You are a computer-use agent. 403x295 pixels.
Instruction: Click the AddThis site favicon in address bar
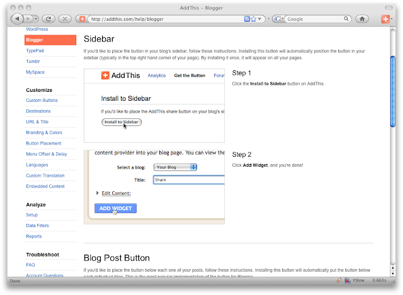point(82,19)
